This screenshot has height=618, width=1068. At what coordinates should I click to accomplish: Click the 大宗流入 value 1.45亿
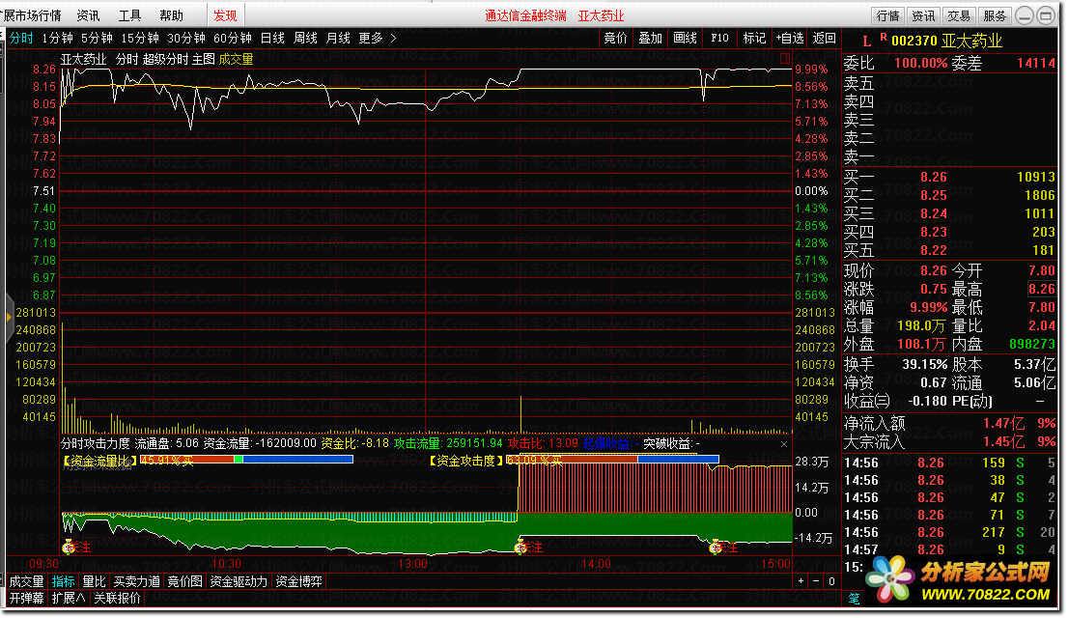coord(1003,441)
